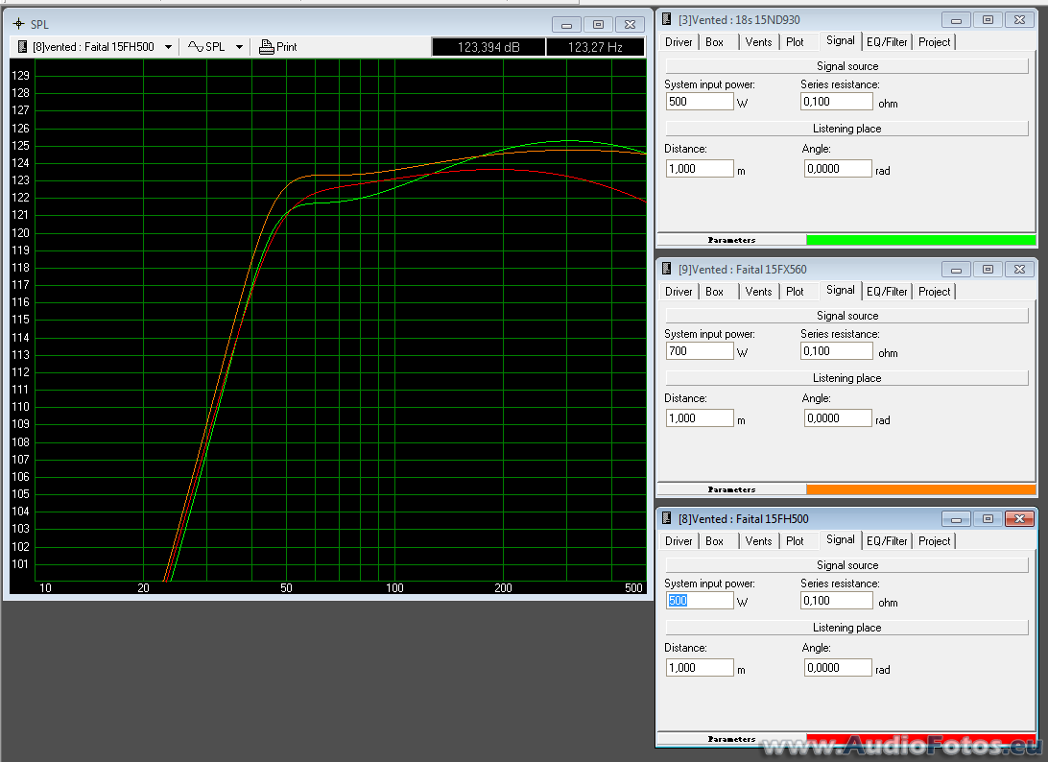Maximize the Faital 15FX560 window
Viewport: 1048px width, 762px height.
point(988,270)
